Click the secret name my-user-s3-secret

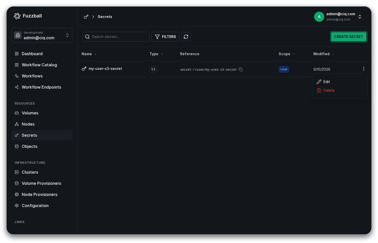pos(105,69)
